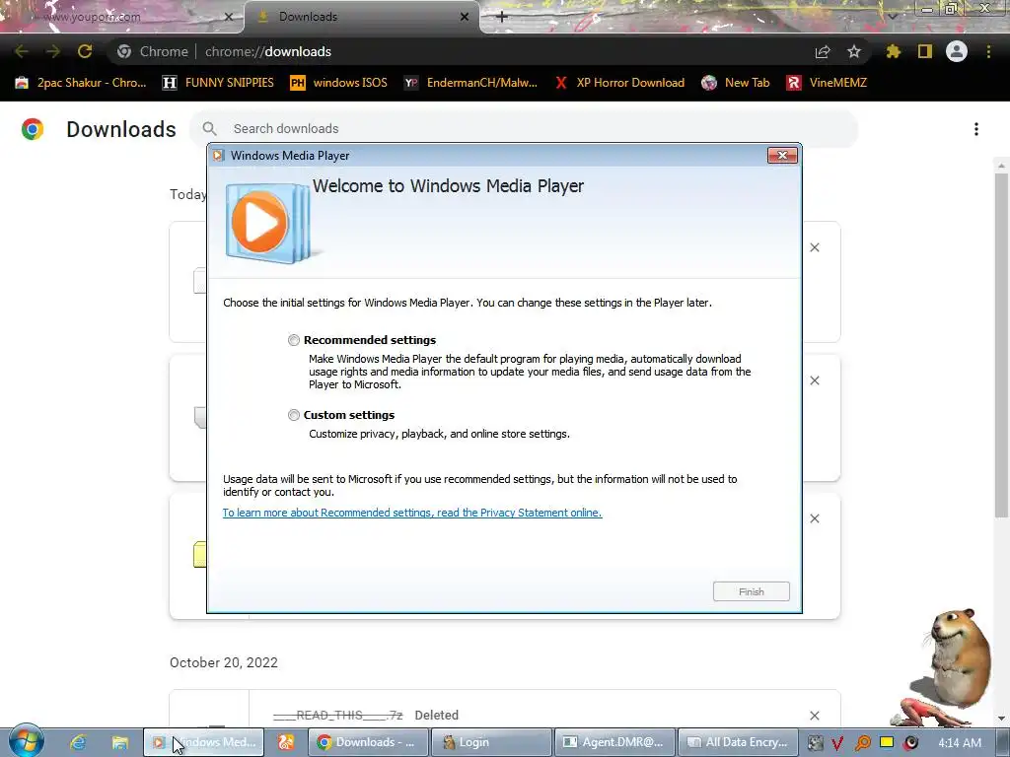The width and height of the screenshot is (1010, 757).
Task: Open Chrome profile avatar
Action: pyautogui.click(x=957, y=51)
